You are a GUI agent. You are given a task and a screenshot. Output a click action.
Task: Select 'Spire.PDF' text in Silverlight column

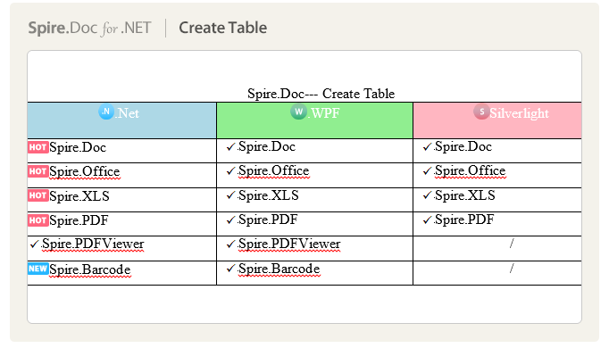coord(464,220)
